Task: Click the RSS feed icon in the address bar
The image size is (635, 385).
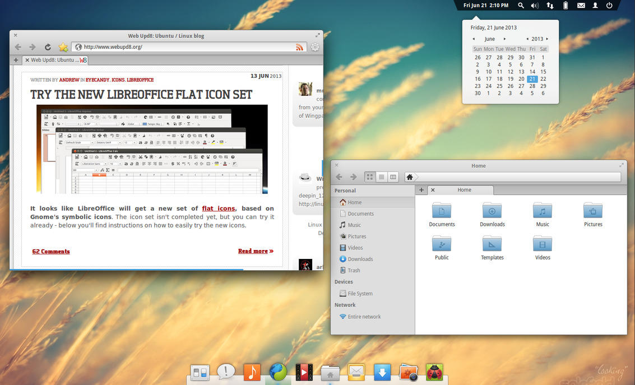Action: (299, 47)
